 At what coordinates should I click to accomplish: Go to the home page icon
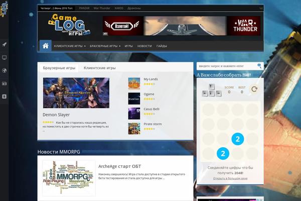tap(46, 46)
